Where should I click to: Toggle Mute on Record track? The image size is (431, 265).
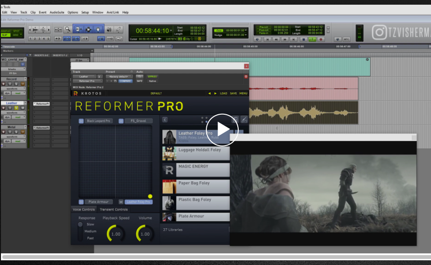click(23, 84)
